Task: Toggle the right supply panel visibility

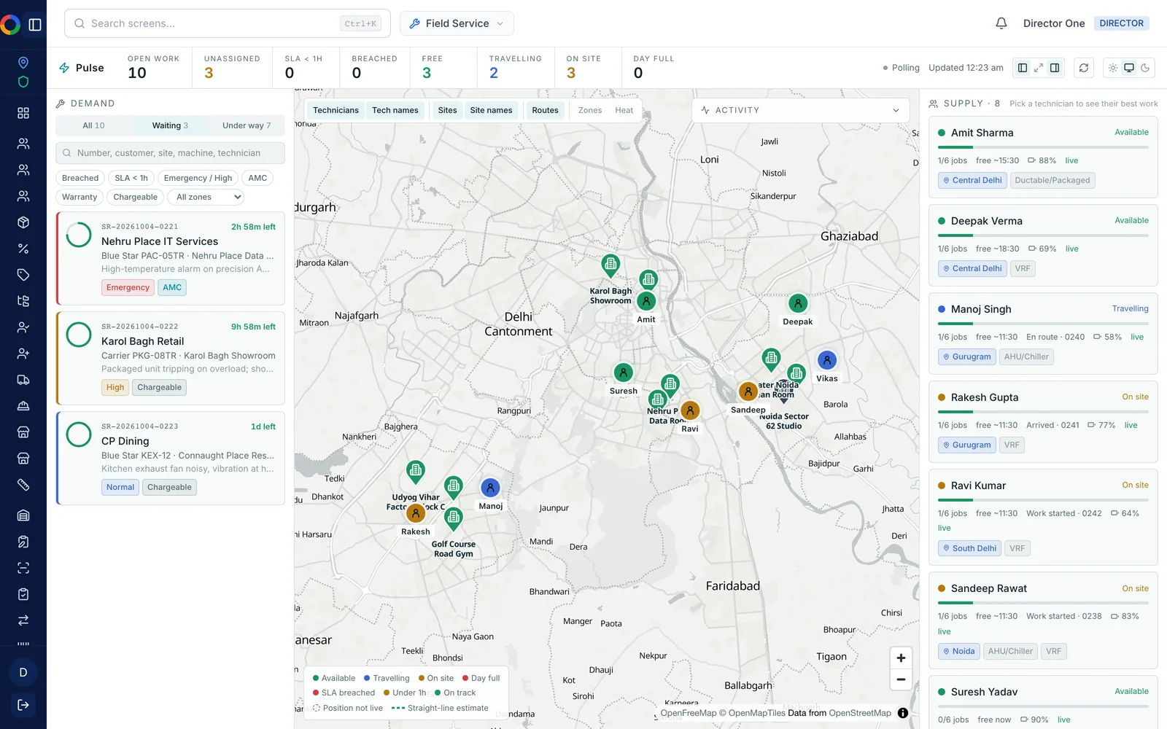Action: [1055, 68]
